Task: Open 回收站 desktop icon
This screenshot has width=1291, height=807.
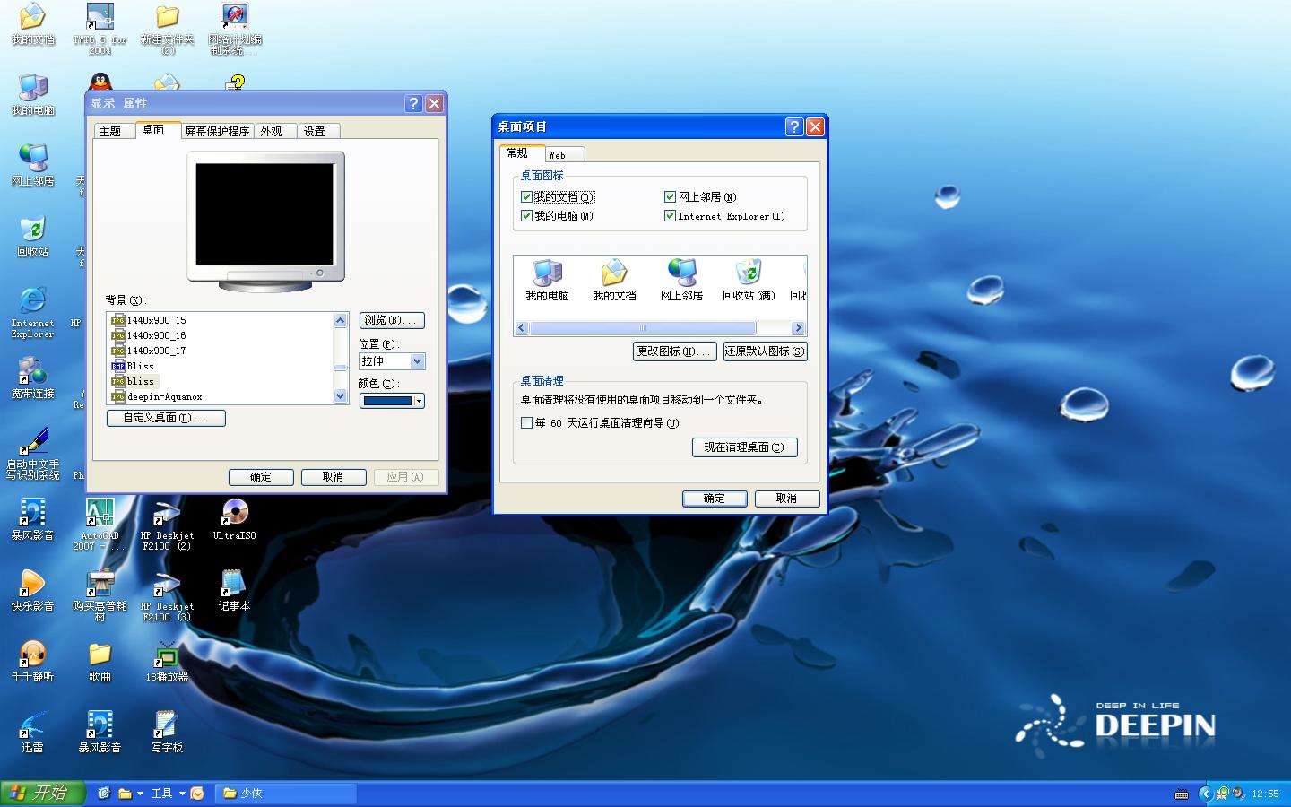Action: (x=32, y=236)
